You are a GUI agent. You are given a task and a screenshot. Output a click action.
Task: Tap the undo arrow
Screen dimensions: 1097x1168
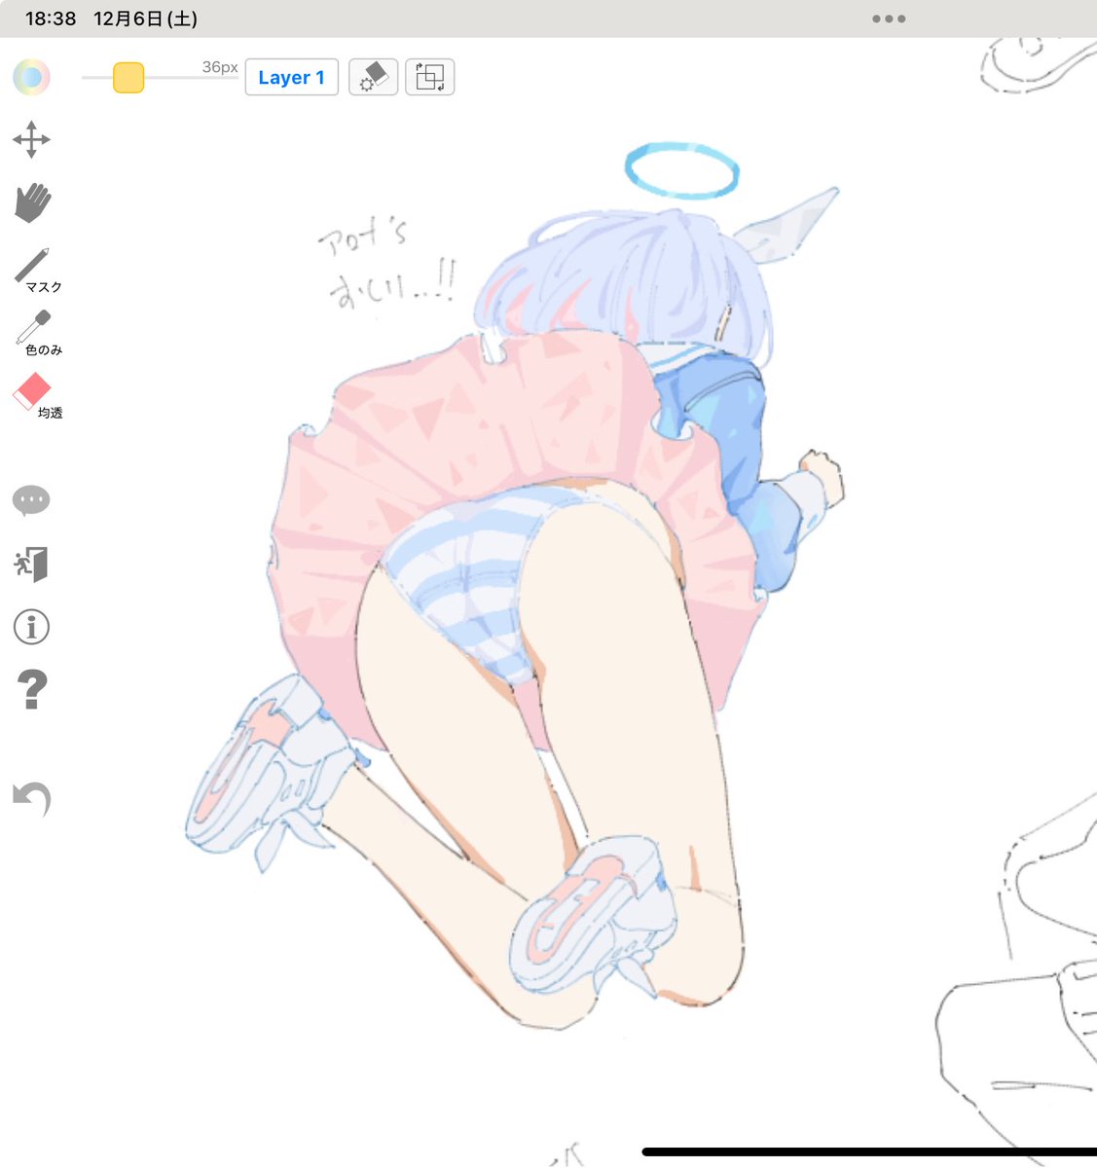pos(31,799)
